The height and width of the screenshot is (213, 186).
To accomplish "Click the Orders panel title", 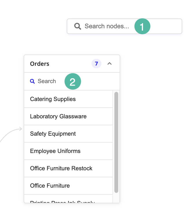I will [40, 64].
